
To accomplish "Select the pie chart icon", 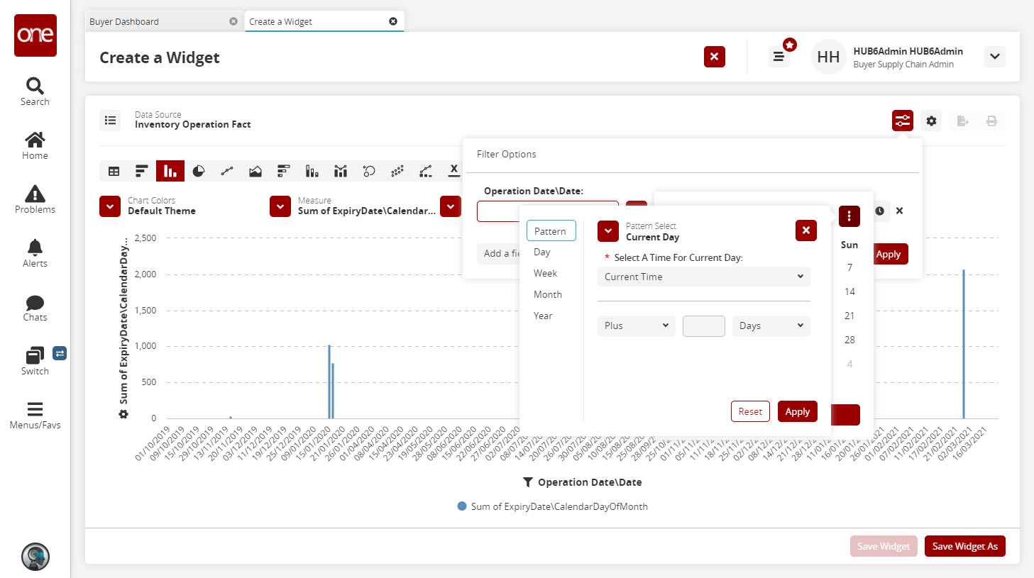I will pyautogui.click(x=199, y=171).
